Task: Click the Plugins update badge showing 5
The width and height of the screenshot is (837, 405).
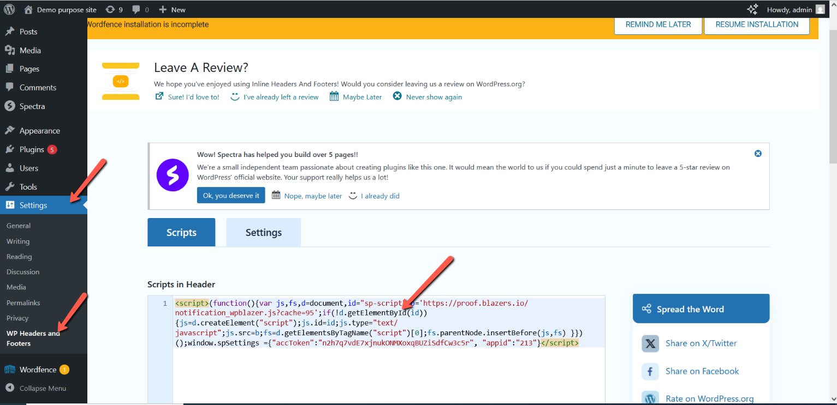Action: coord(52,149)
